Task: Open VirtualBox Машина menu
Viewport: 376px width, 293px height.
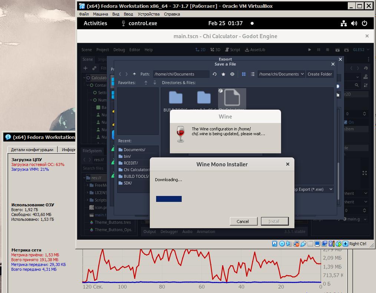Action: click(100, 14)
